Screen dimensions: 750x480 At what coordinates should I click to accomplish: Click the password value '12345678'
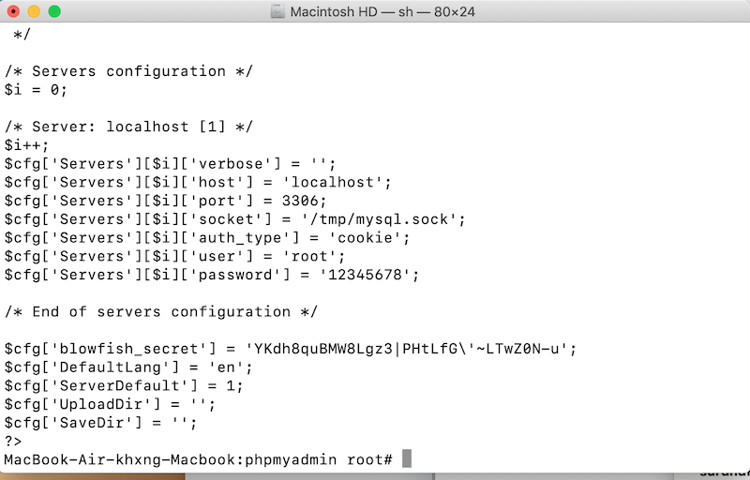(x=365, y=275)
